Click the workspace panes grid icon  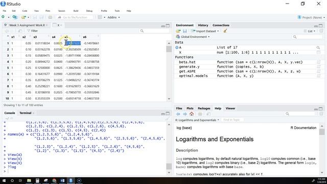pos(100,17)
